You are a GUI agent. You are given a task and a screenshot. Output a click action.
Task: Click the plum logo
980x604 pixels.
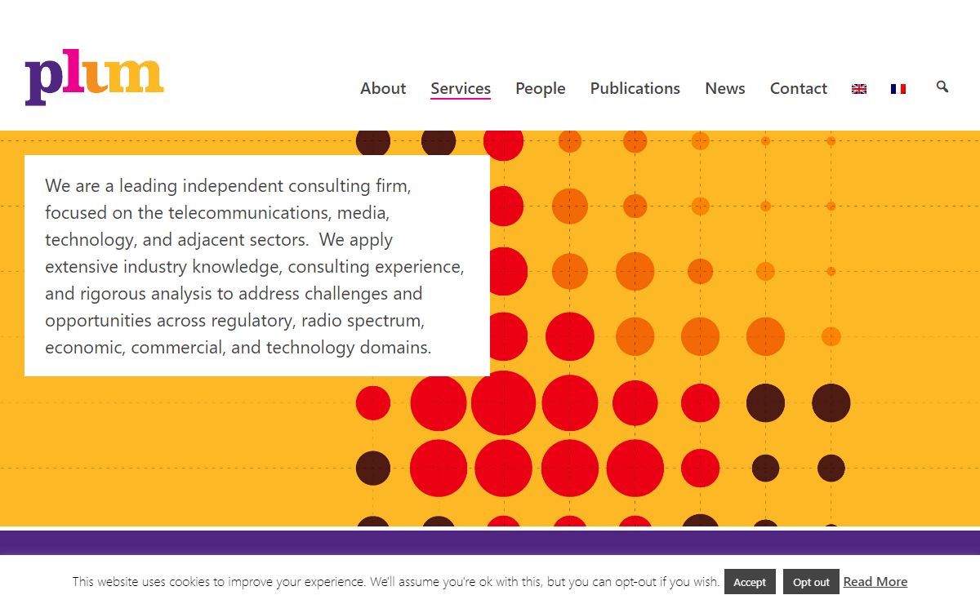tap(95, 80)
